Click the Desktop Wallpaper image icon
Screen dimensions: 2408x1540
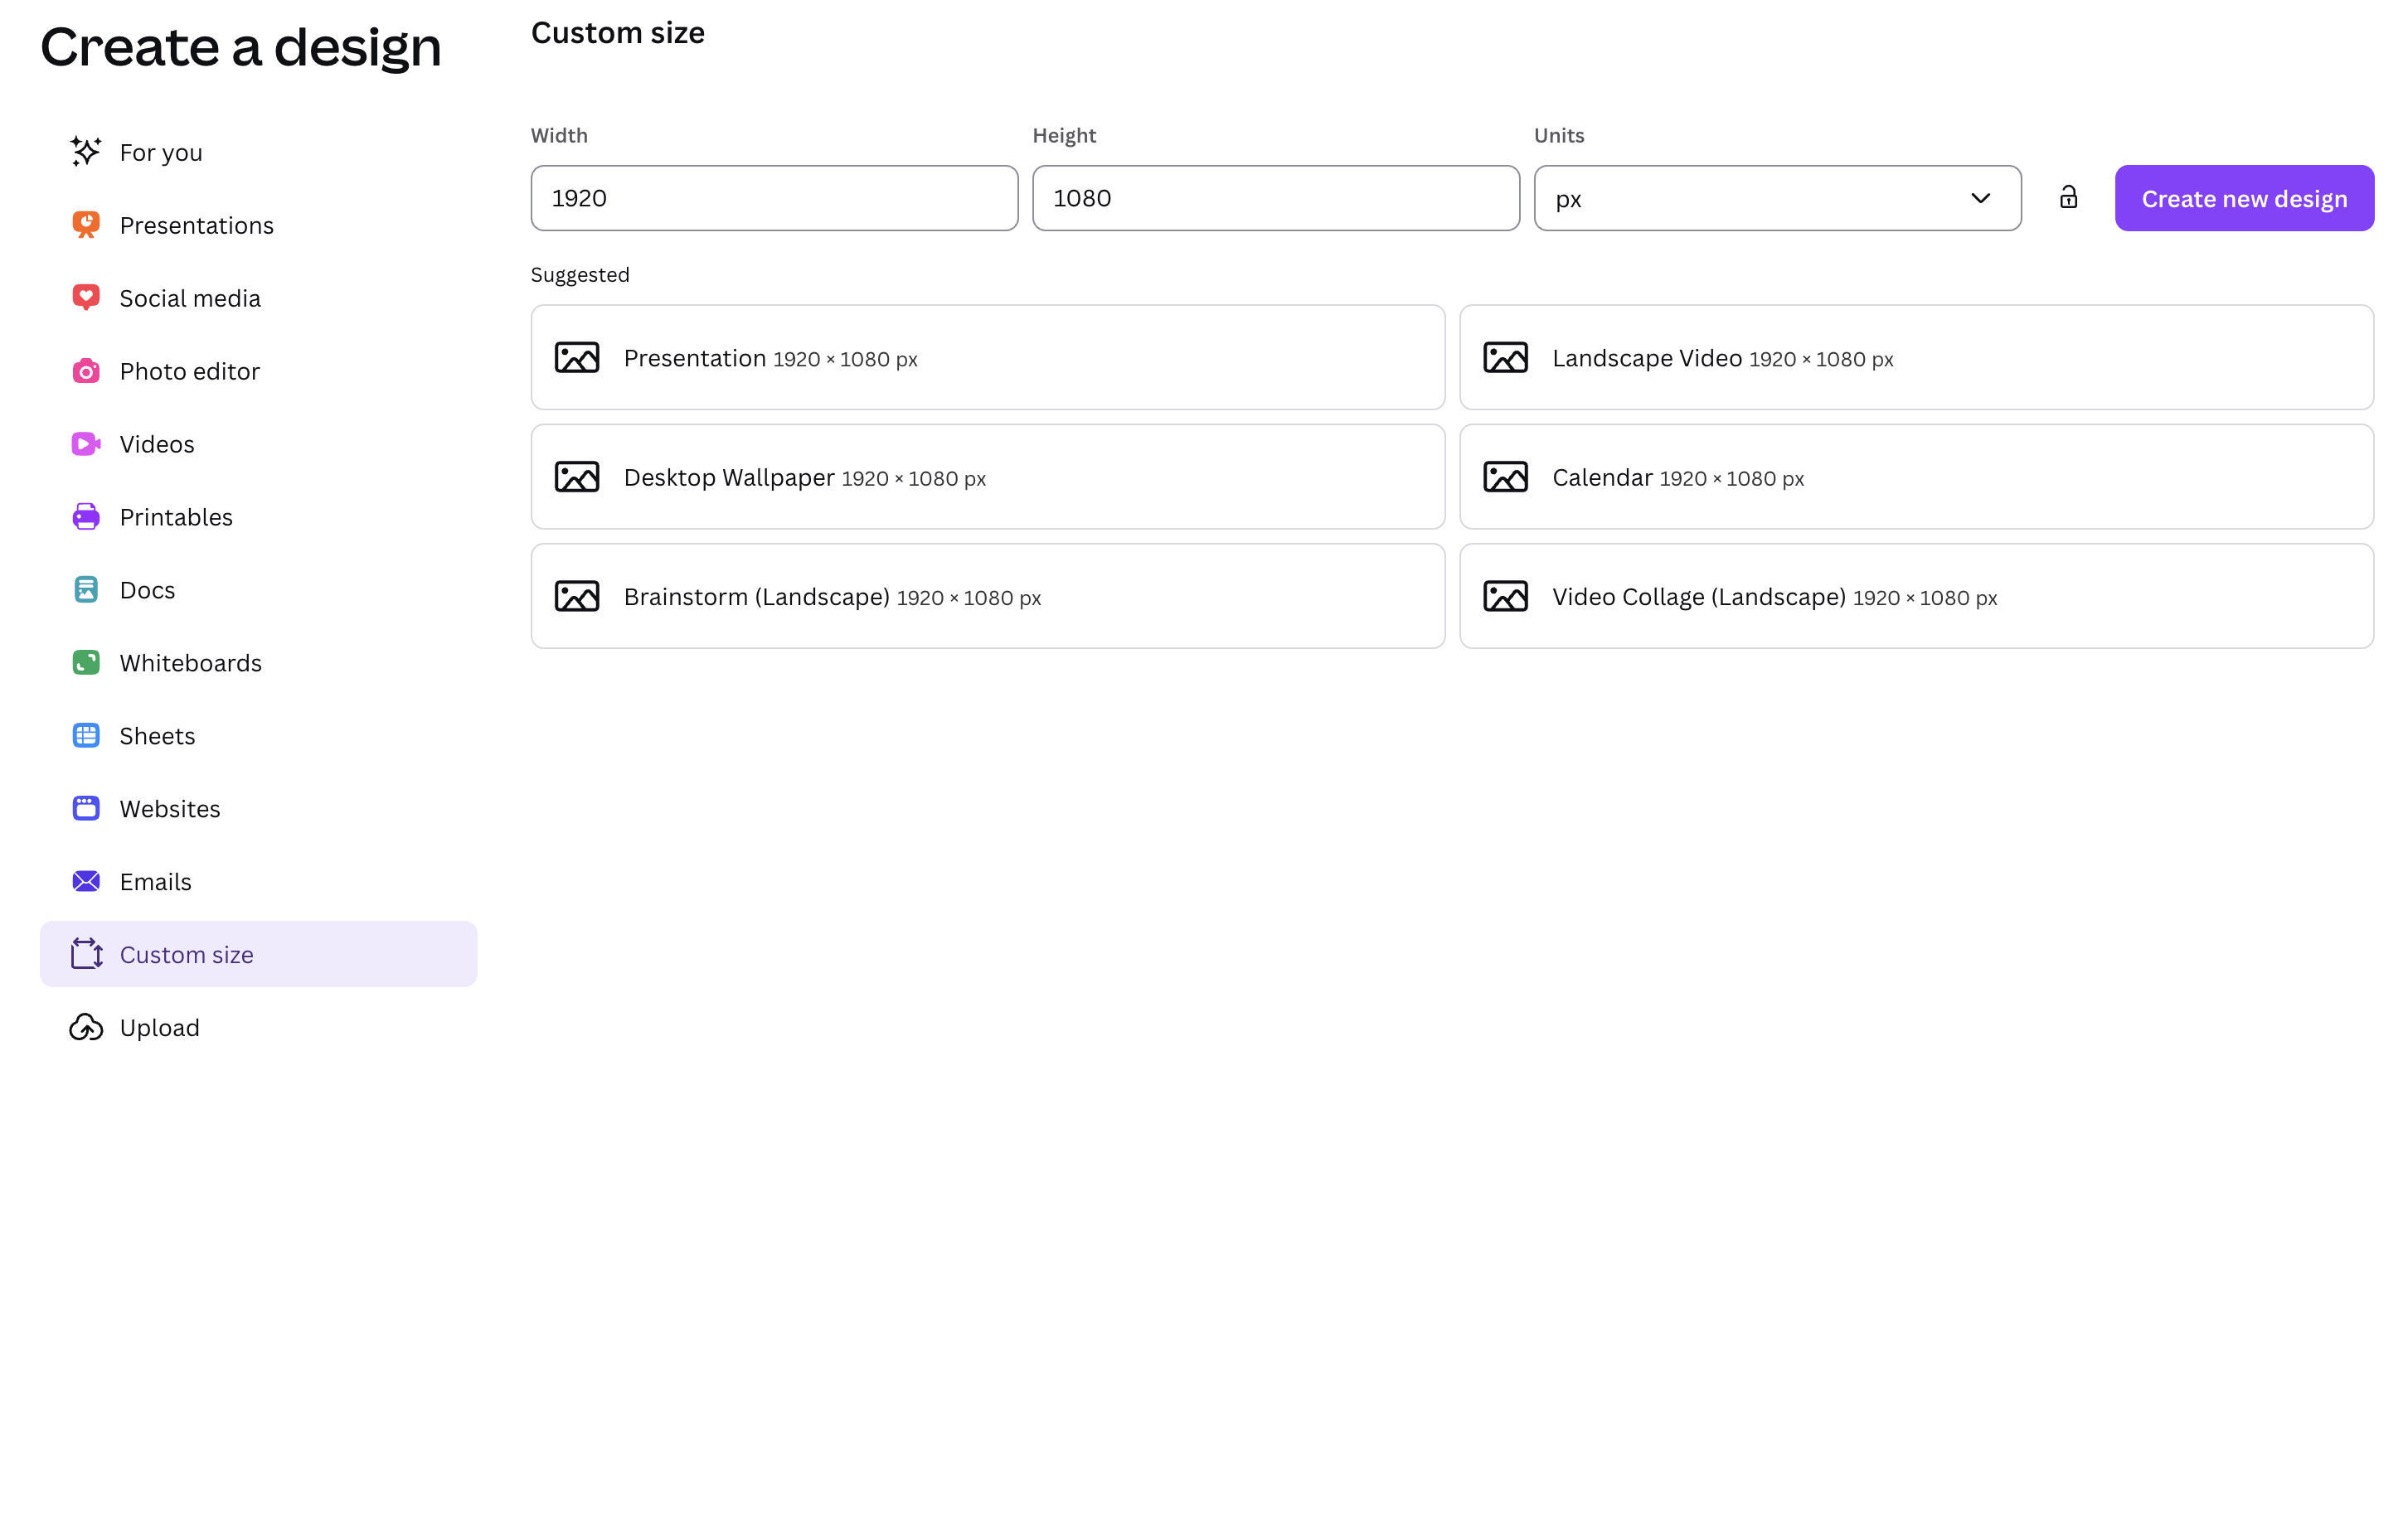pos(577,477)
